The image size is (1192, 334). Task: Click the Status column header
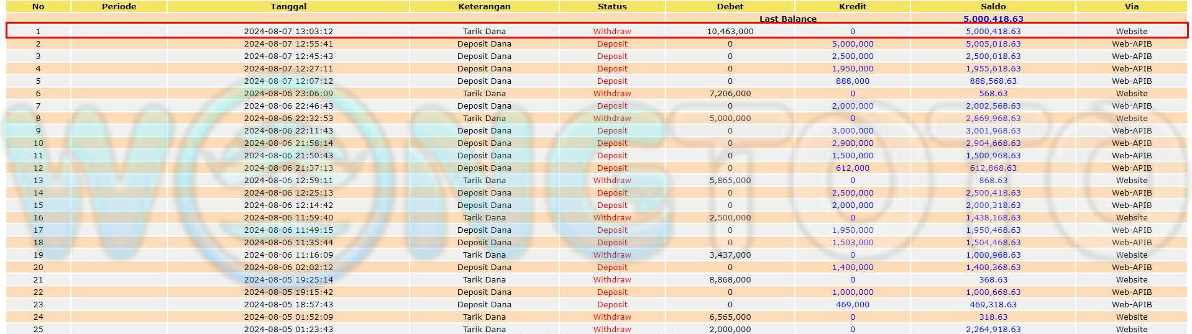click(x=612, y=6)
